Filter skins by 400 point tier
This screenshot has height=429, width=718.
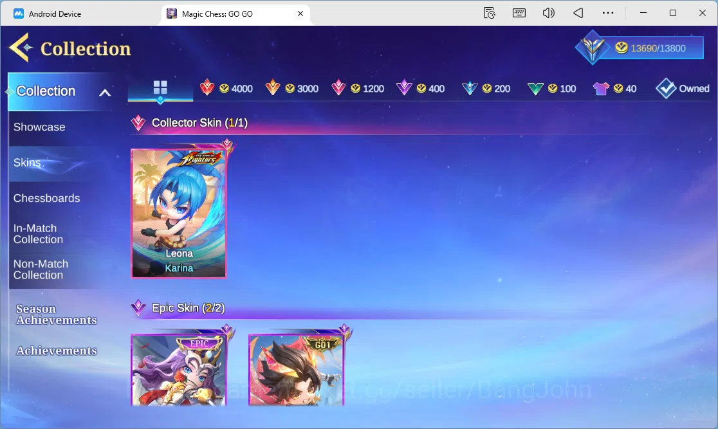click(421, 88)
